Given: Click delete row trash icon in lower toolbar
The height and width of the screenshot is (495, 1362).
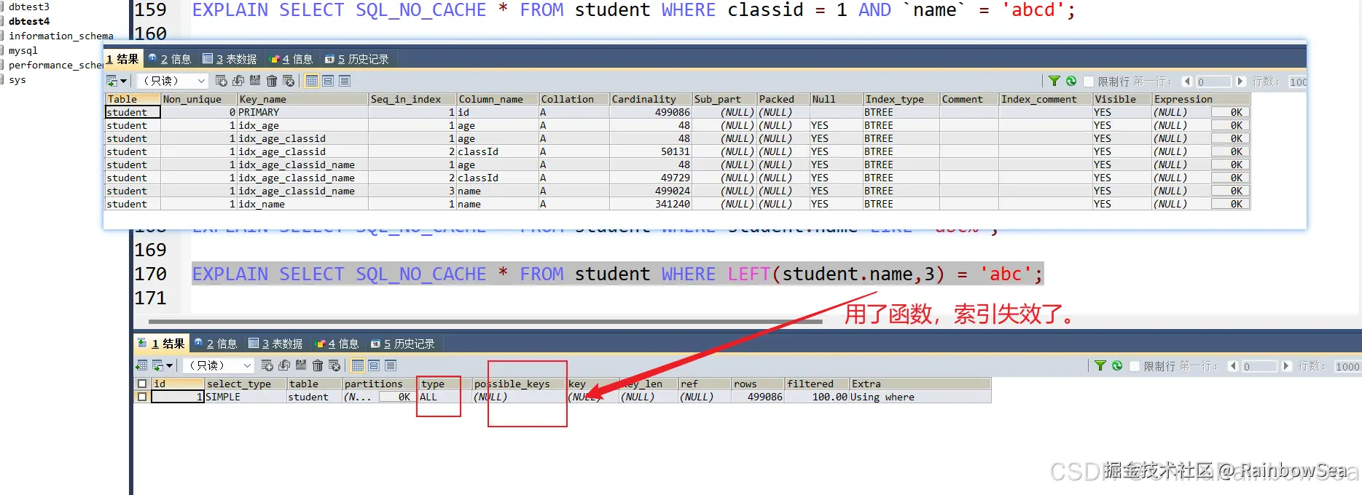Looking at the screenshot, I should pyautogui.click(x=317, y=365).
